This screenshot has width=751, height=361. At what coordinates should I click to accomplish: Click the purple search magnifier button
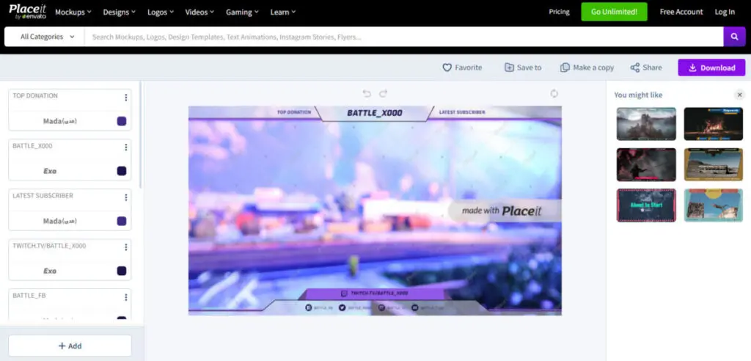(x=734, y=37)
